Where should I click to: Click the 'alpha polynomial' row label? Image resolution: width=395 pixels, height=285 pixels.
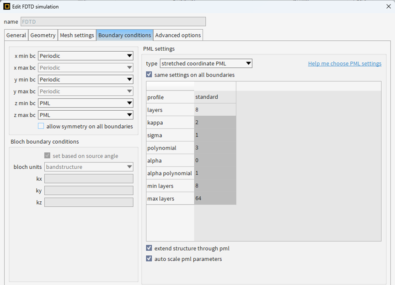coord(170,173)
